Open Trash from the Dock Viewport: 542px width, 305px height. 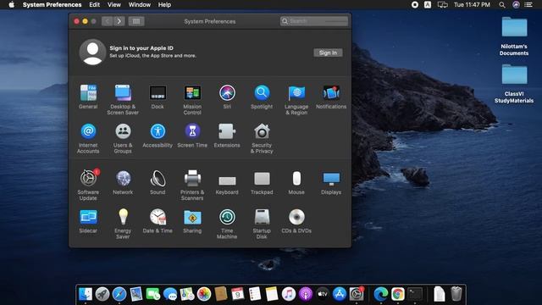pyautogui.click(x=456, y=294)
